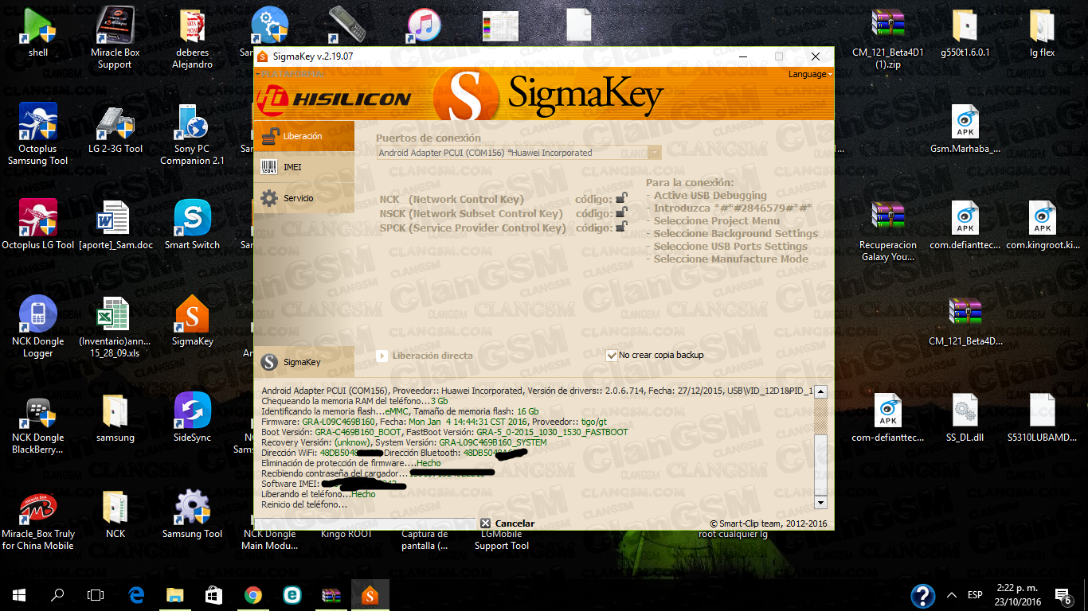Click the PLA FACILITAR link in header
1088x611 pixels.
[292, 74]
